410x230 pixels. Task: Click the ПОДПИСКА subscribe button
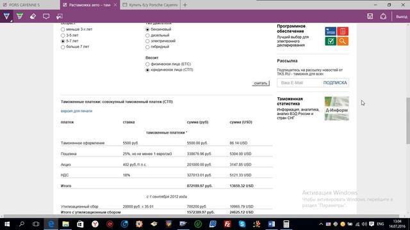click(335, 82)
